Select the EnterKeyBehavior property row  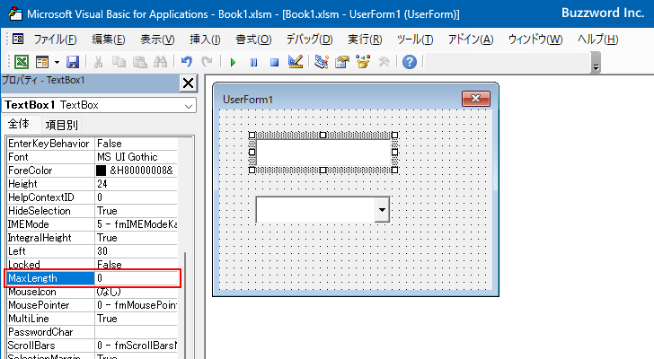click(x=93, y=144)
